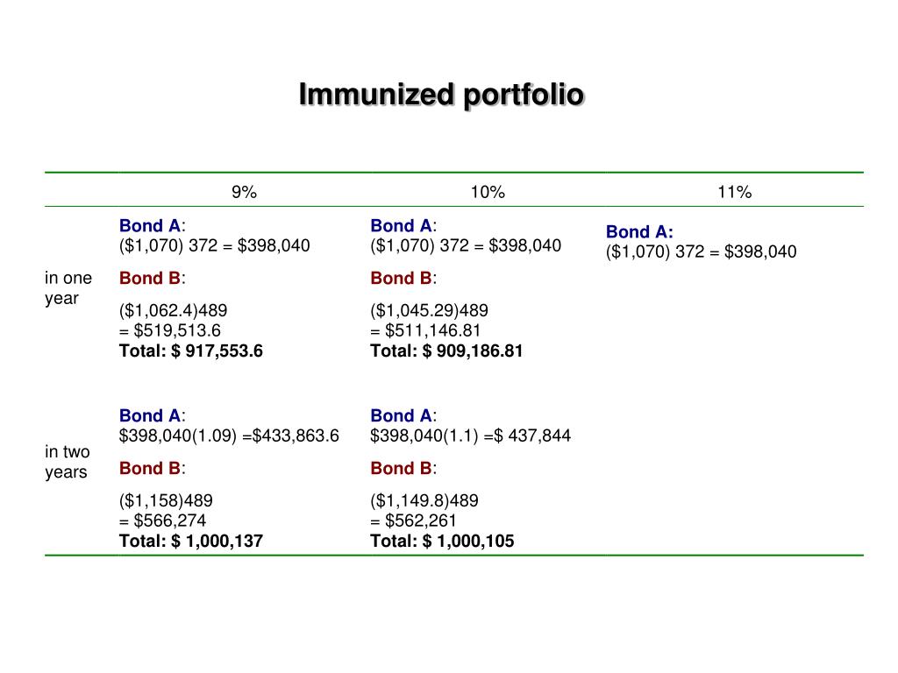
Task: Select the = $566,274 result
Action: click(x=163, y=521)
